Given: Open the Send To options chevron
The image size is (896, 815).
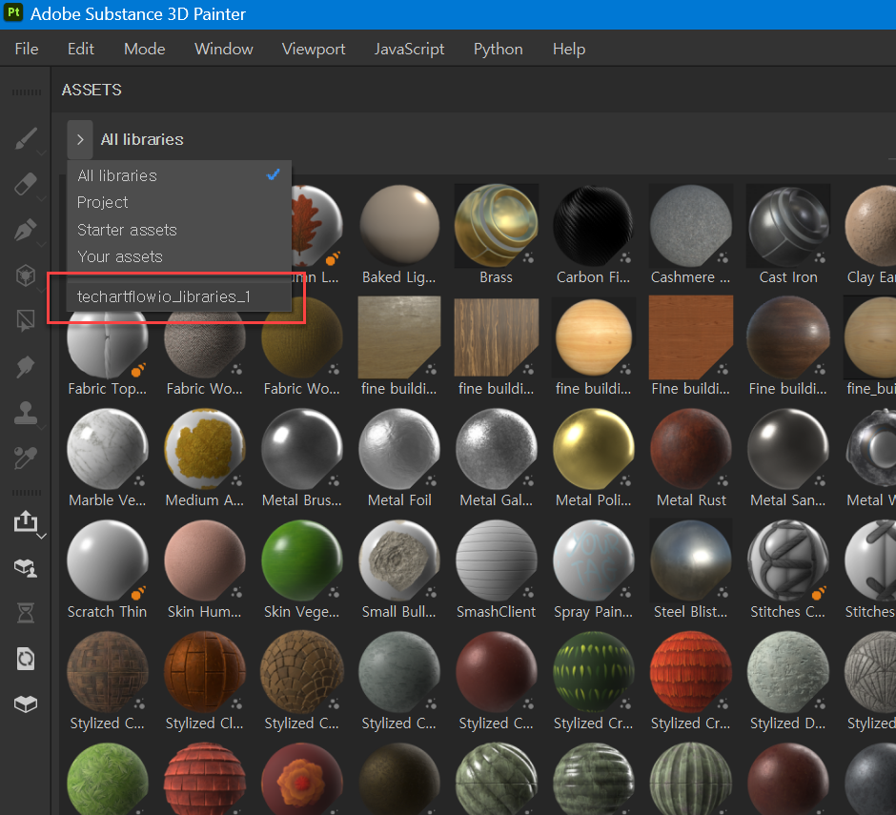Looking at the screenshot, I should 42,536.
